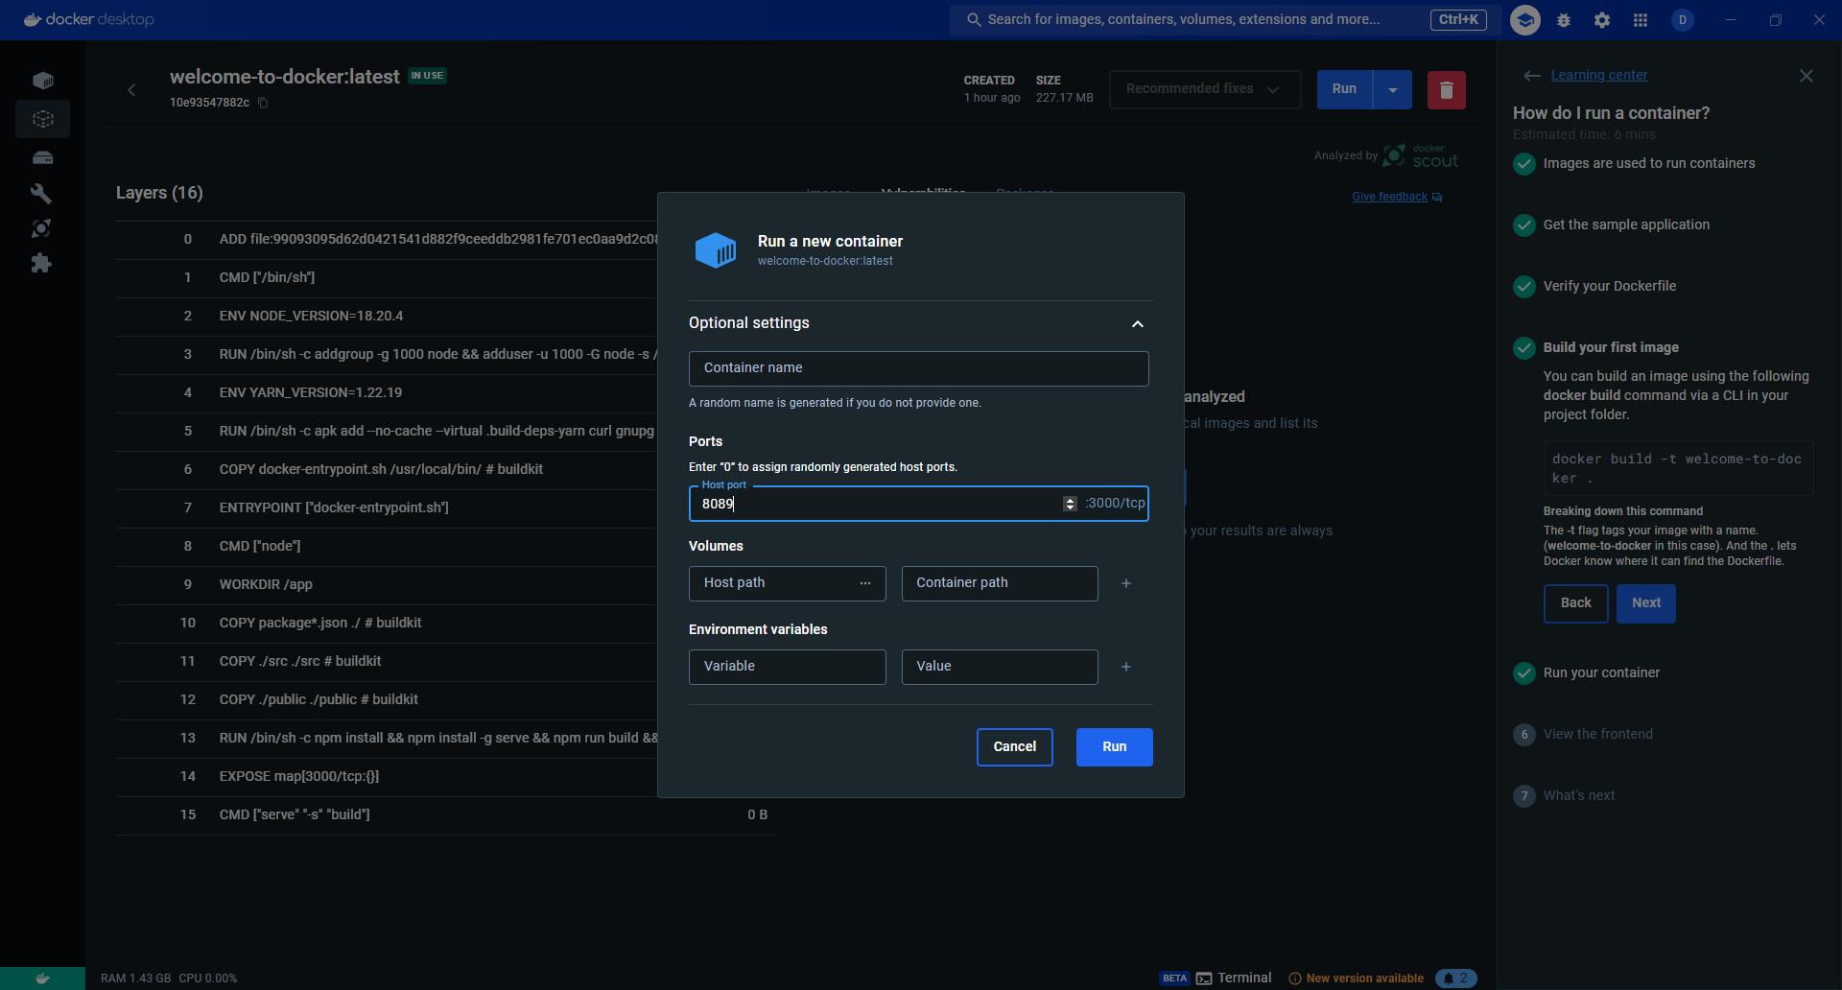1842x990 pixels.
Task: Open the apps grid icon in header
Action: coord(1641,19)
